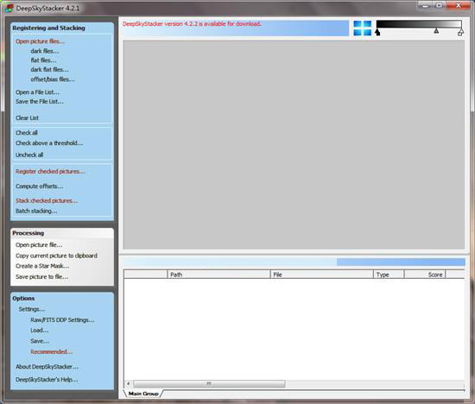Image resolution: width=475 pixels, height=404 pixels.
Task: Add offset/bias files
Action: coord(53,79)
